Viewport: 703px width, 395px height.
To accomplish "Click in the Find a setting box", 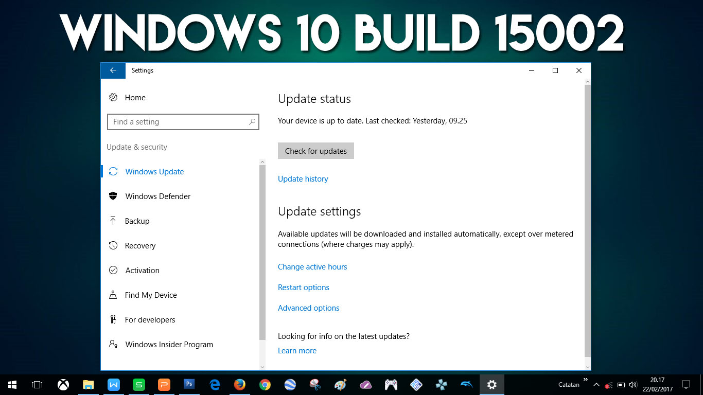I will 183,122.
